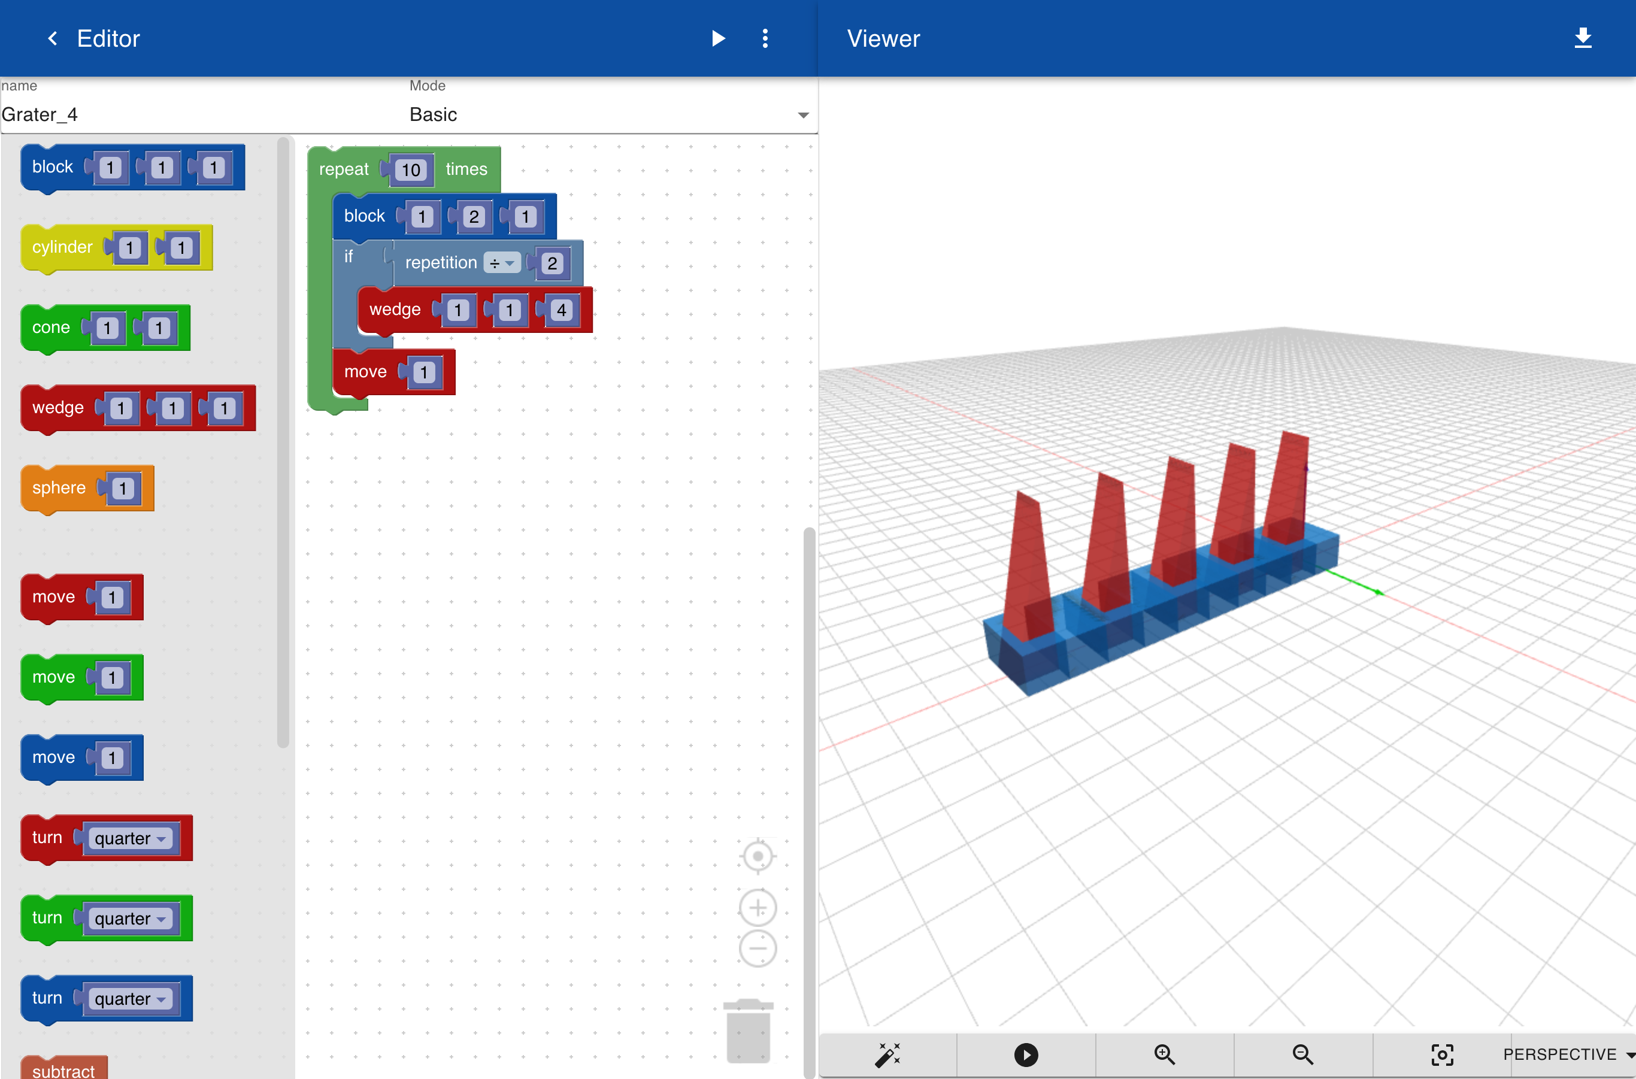1636x1079 pixels.
Task: Open the quarter dropdown on blue turn block
Action: [x=130, y=999]
